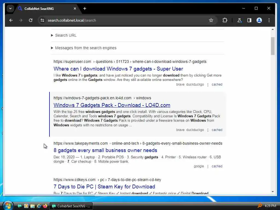Viewport: 280px width, 210px height.
Task: Open more options dots on LO4D result
Action: (208, 130)
